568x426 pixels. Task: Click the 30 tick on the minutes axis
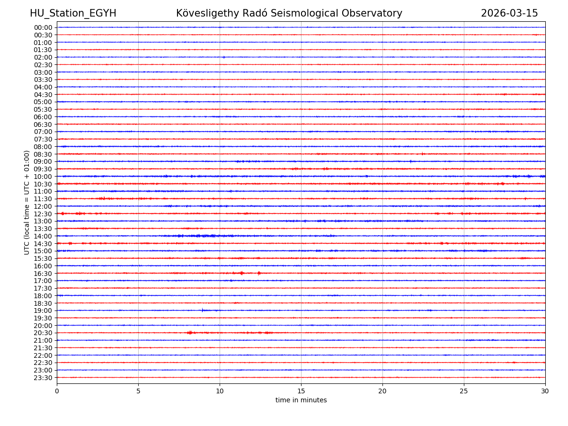545,391
